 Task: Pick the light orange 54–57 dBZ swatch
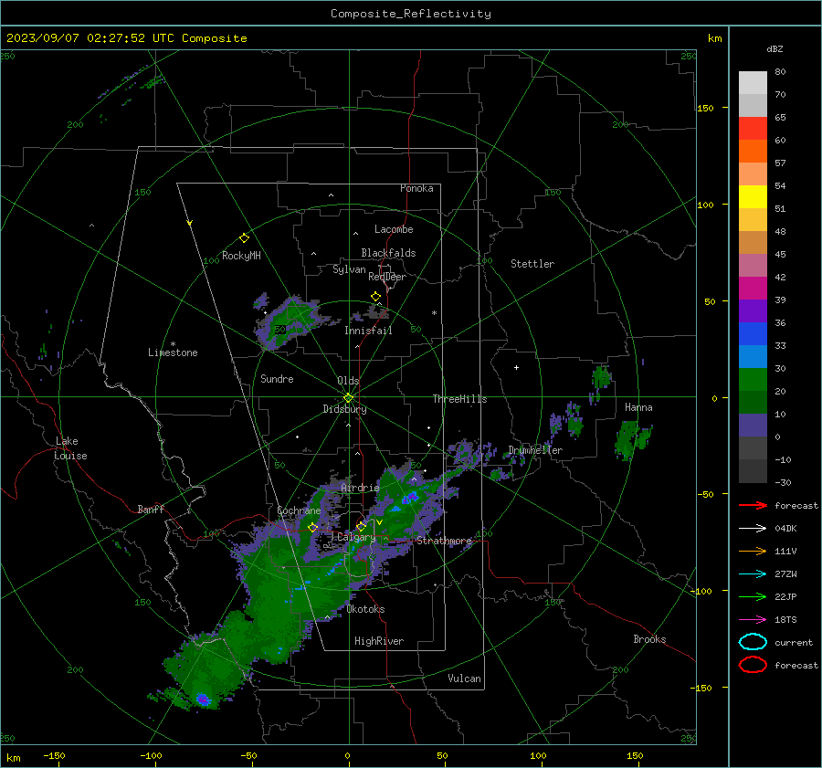753,174
